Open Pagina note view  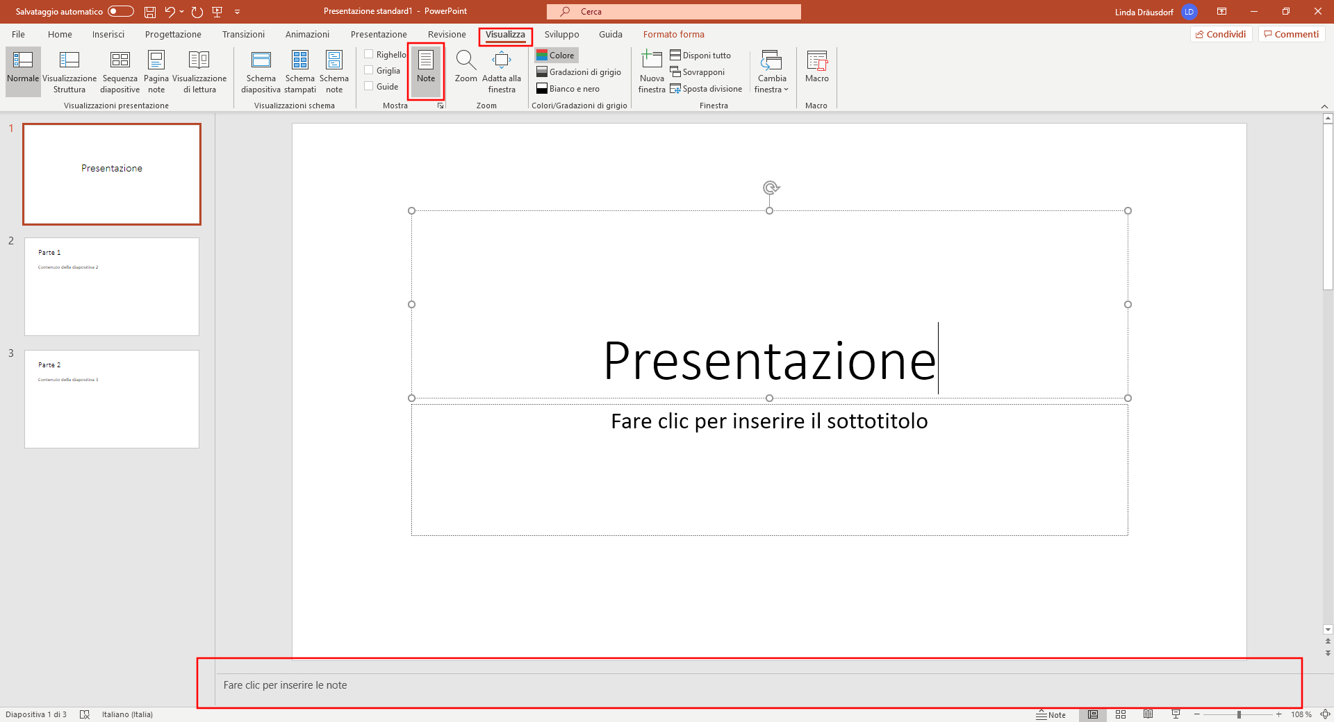pyautogui.click(x=156, y=71)
